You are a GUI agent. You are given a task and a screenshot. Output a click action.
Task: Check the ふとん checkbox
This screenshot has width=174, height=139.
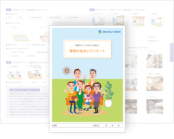12,27
